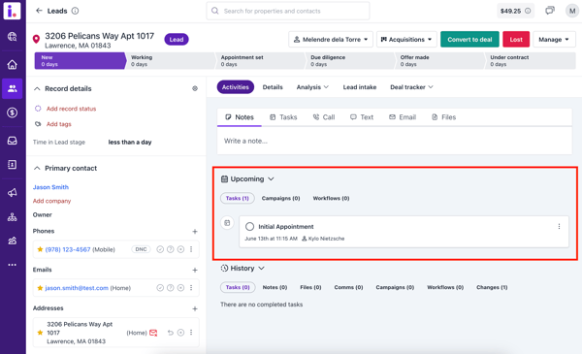This screenshot has height=354, width=582.
Task: Open the map search globe icon
Action: [x=12, y=36]
